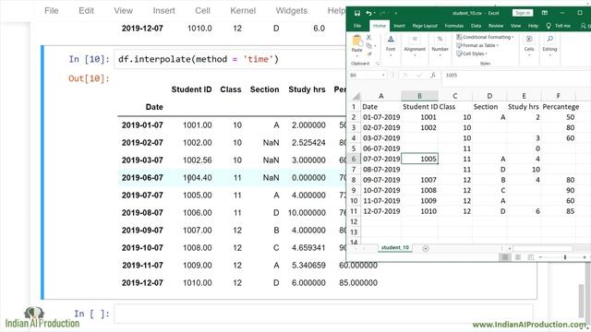Open the Formulas ribbon tab
591x332 pixels.
453,26
